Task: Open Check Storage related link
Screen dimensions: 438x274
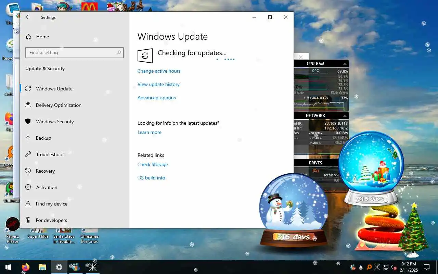Action: click(x=153, y=164)
